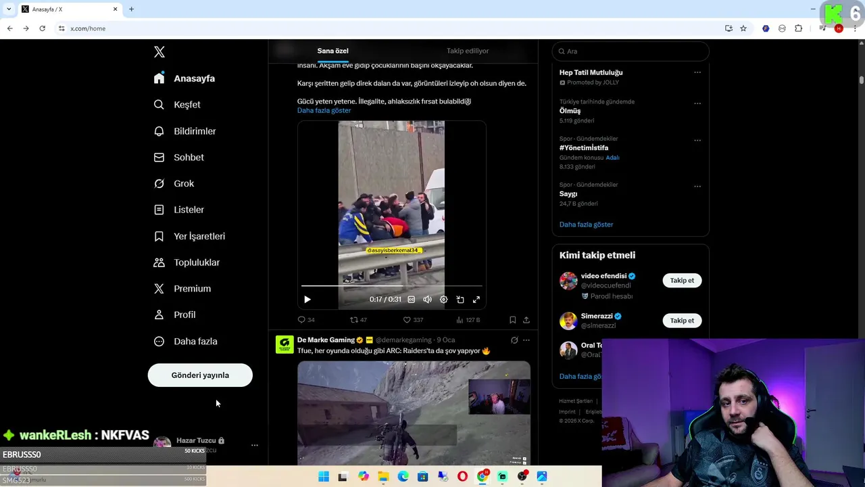Open De Marke Gaming profile avatar
The width and height of the screenshot is (865, 487).
[x=285, y=344]
